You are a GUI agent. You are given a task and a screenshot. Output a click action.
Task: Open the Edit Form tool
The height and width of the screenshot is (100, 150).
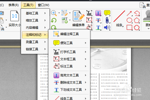tap(78, 18)
